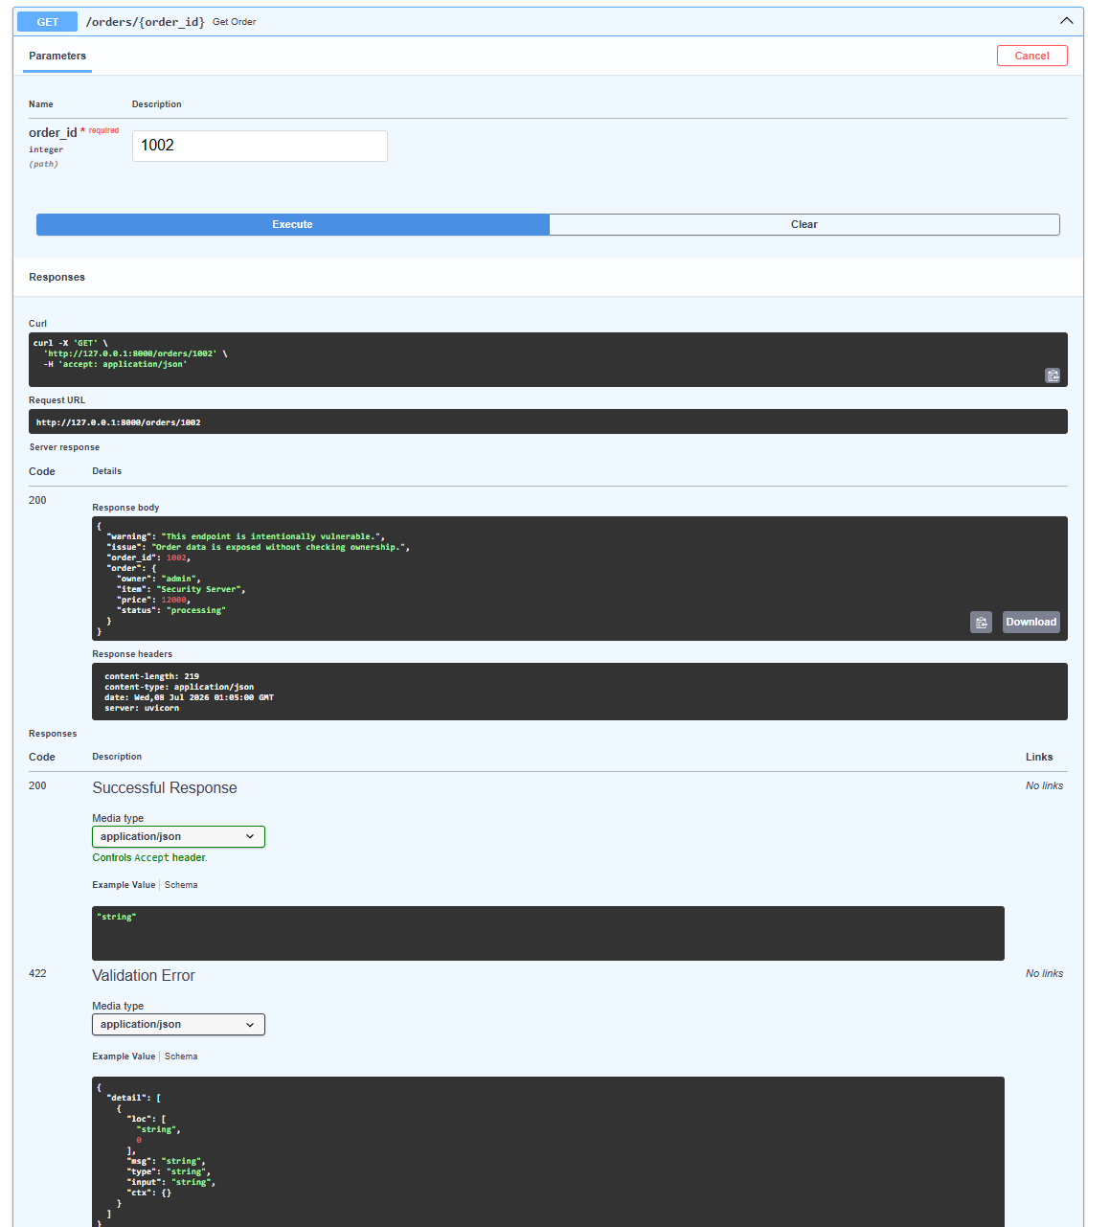Click the 'Controls Accept header.' note
The height and width of the screenshot is (1227, 1110).
149,857
